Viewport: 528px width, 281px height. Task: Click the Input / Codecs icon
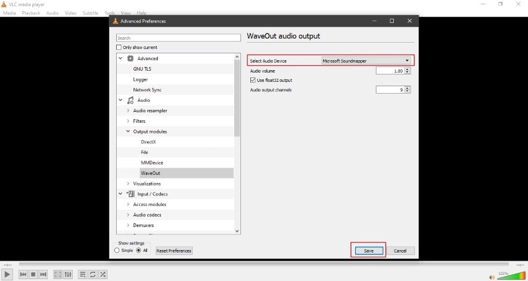tap(130, 194)
